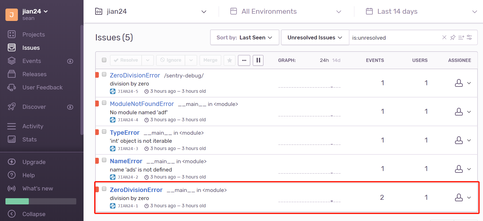
Task: Toggle the select-all issues checkbox
Action: [x=104, y=60]
